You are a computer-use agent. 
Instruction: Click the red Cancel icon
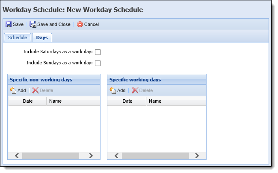tap(80, 24)
